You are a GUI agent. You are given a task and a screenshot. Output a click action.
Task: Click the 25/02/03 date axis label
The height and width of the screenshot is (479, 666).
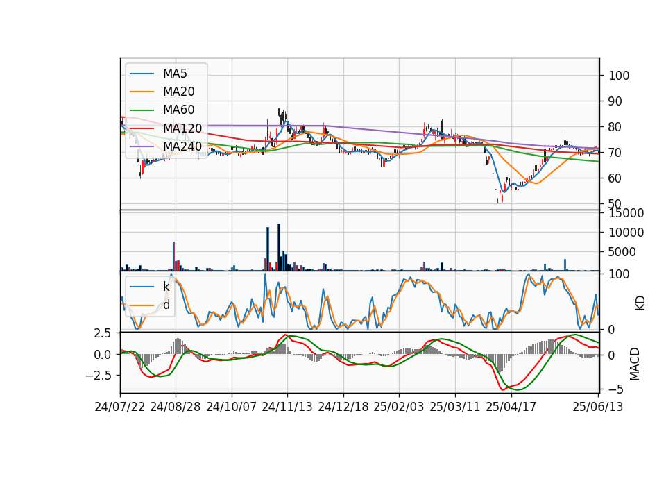point(399,407)
